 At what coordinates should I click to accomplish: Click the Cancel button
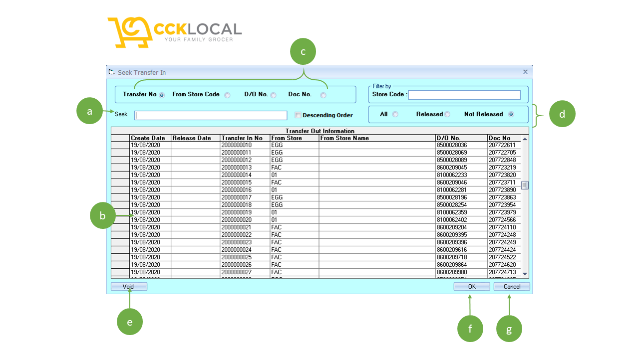(511, 286)
